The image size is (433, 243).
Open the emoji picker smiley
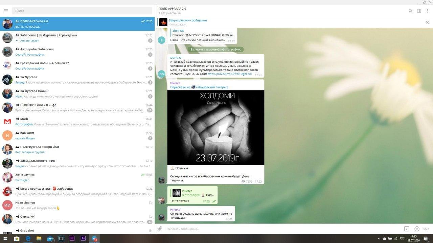tap(417, 229)
